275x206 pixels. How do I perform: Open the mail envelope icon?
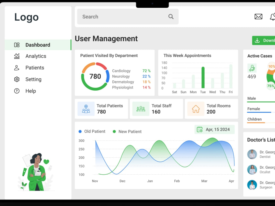pos(258,17)
